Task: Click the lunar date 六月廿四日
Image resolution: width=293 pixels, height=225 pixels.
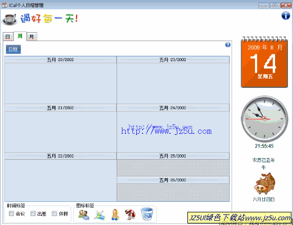Action: 263,199
